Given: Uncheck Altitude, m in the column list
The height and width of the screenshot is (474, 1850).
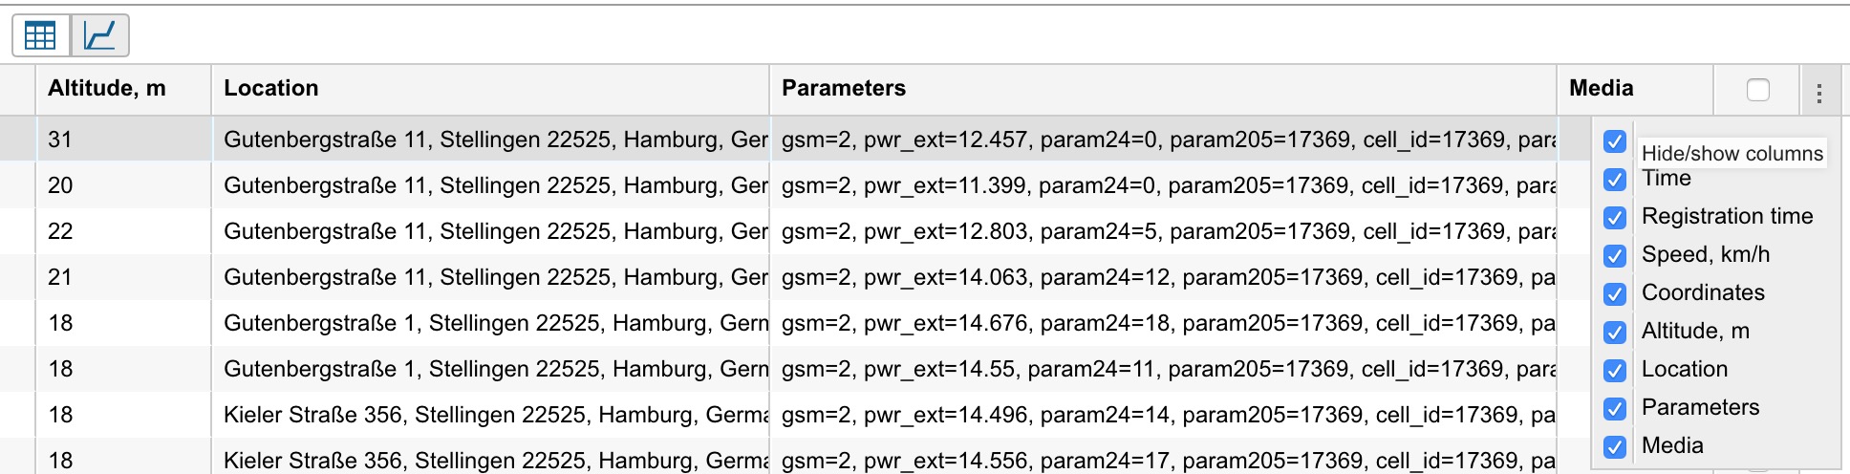Looking at the screenshot, I should [x=1615, y=333].
